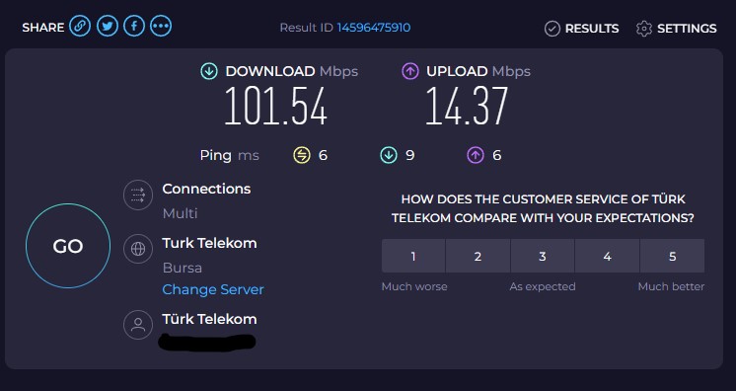Open more share options ellipsis
736x391 pixels.
pos(161,27)
